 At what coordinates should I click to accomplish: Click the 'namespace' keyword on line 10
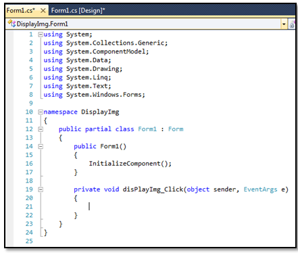(x=60, y=112)
